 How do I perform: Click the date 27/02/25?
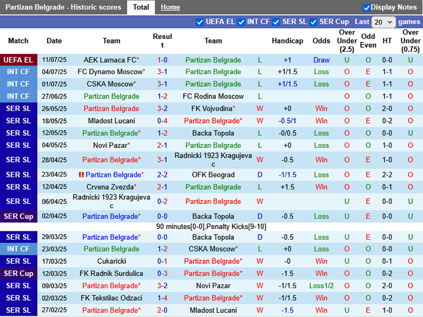(x=54, y=310)
